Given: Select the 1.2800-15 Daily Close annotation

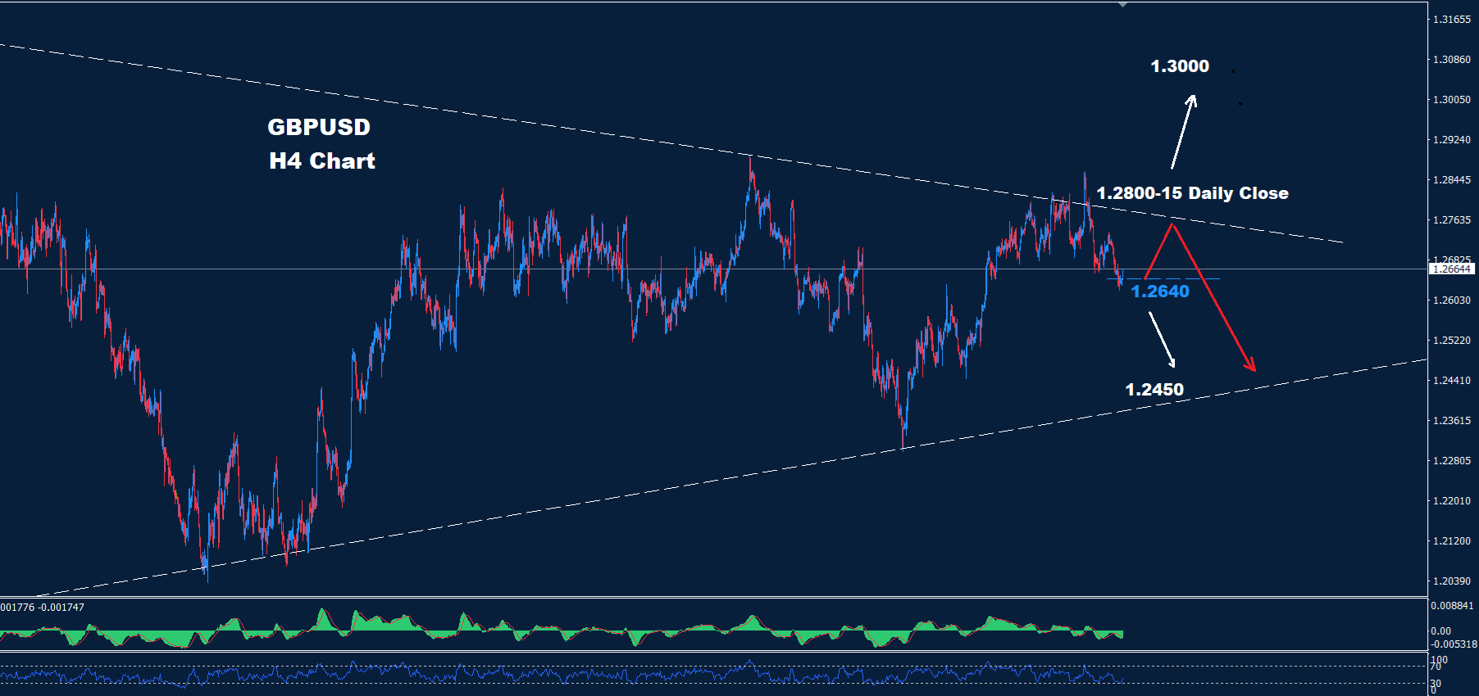Looking at the screenshot, I should 1192,193.
